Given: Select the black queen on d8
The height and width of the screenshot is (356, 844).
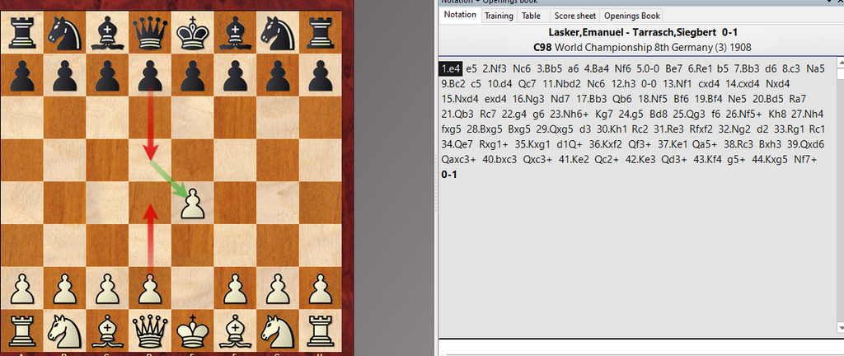Looking at the screenshot, I should pyautogui.click(x=150, y=32).
